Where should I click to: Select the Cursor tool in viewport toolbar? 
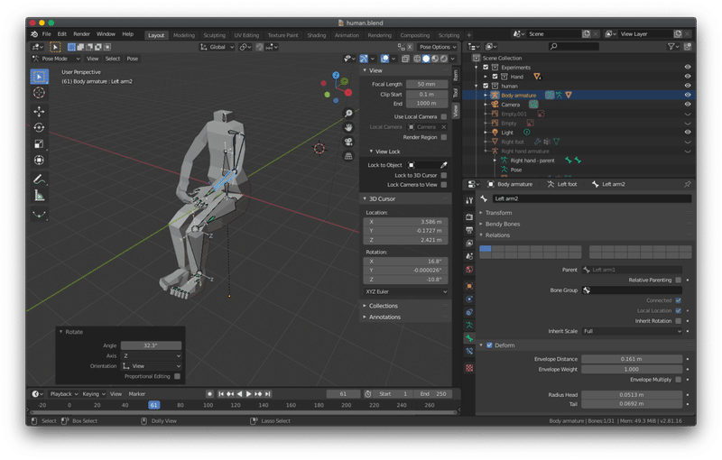tap(39, 93)
